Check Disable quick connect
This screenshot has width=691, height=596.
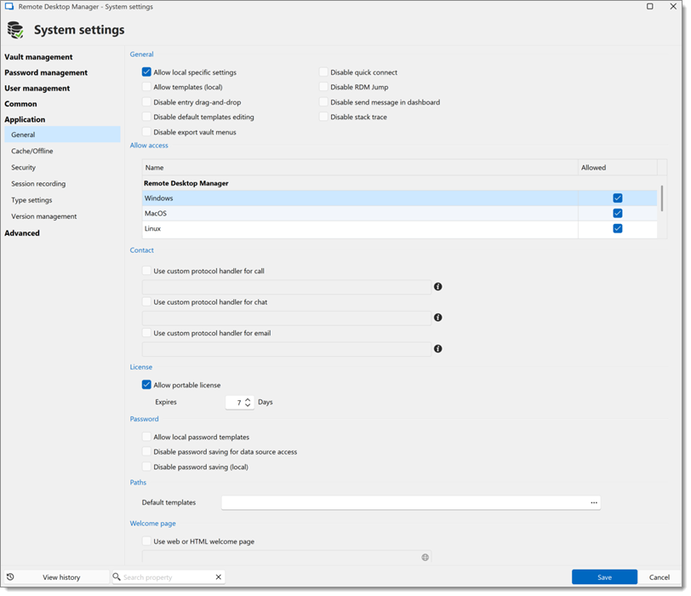pos(323,72)
